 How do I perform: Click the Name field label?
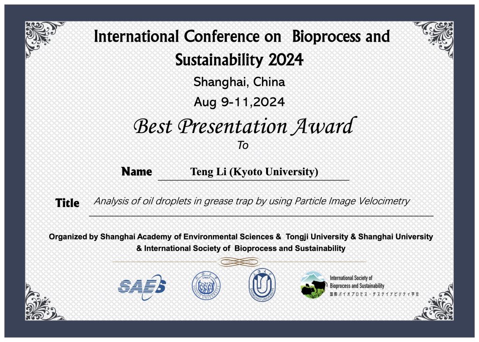pyautogui.click(x=136, y=172)
